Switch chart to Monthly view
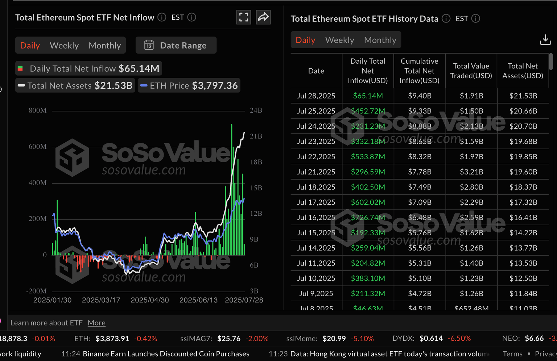 pos(104,45)
